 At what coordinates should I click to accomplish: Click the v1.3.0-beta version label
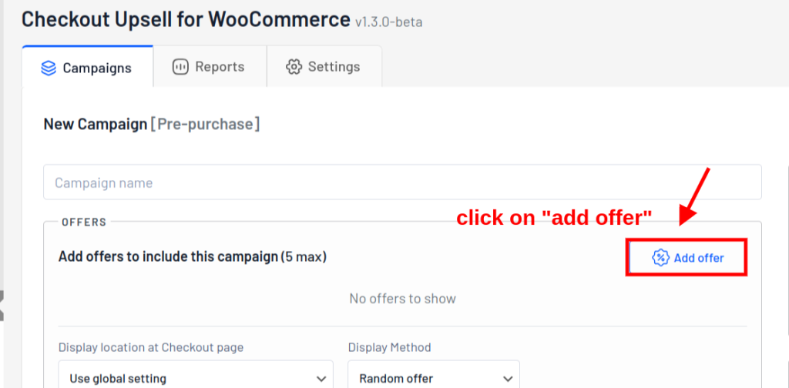(388, 22)
